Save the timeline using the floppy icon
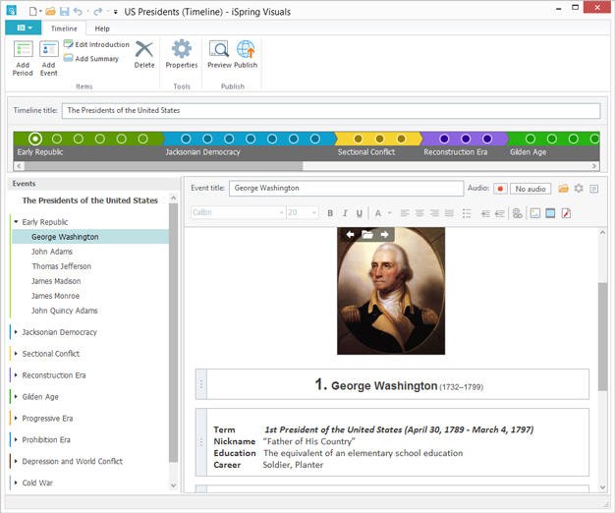 point(64,12)
